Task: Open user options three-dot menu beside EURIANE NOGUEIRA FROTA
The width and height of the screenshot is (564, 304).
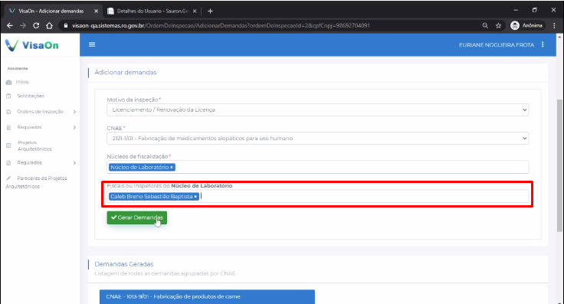Action: pyautogui.click(x=543, y=44)
